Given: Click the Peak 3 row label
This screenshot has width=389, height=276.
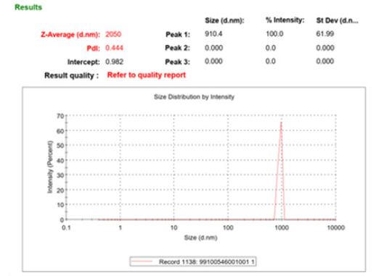Looking at the screenshot, I should point(178,62).
